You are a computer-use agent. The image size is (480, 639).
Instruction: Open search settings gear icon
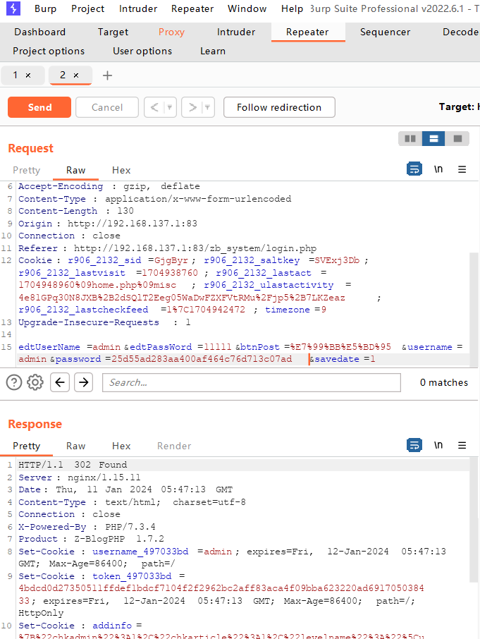(x=35, y=382)
